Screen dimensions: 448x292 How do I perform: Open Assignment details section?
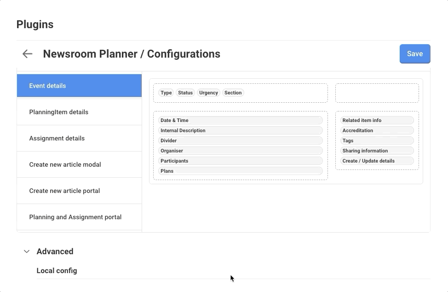(79, 138)
